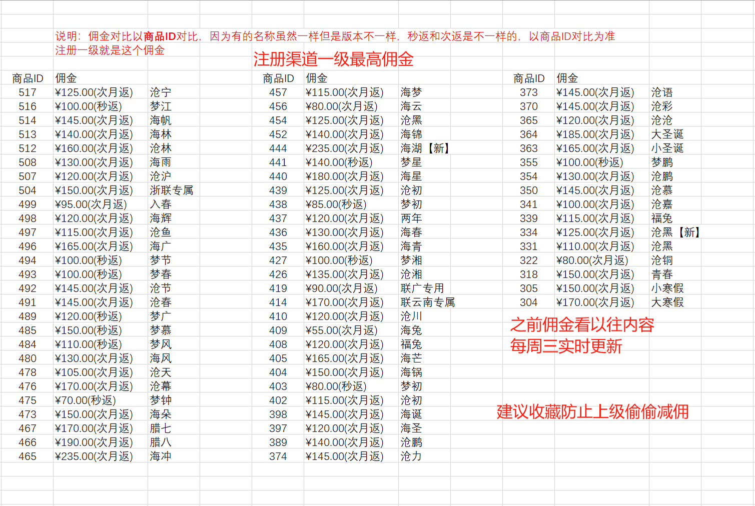Click the commission cell ¥185.00(次月返)

(x=602, y=134)
